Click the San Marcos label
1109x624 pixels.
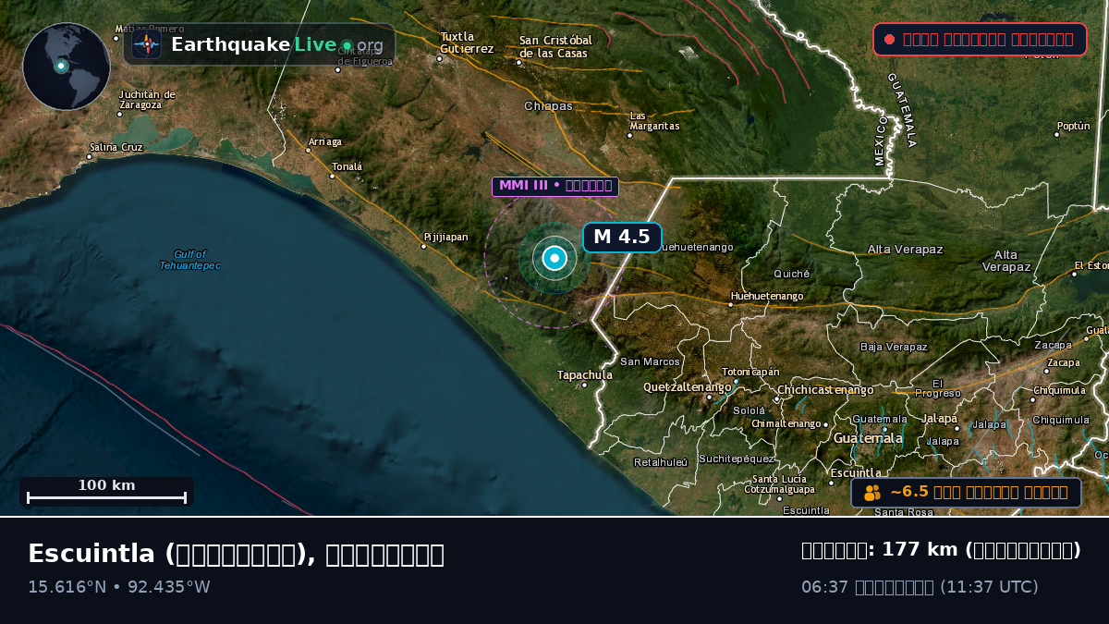tap(650, 361)
